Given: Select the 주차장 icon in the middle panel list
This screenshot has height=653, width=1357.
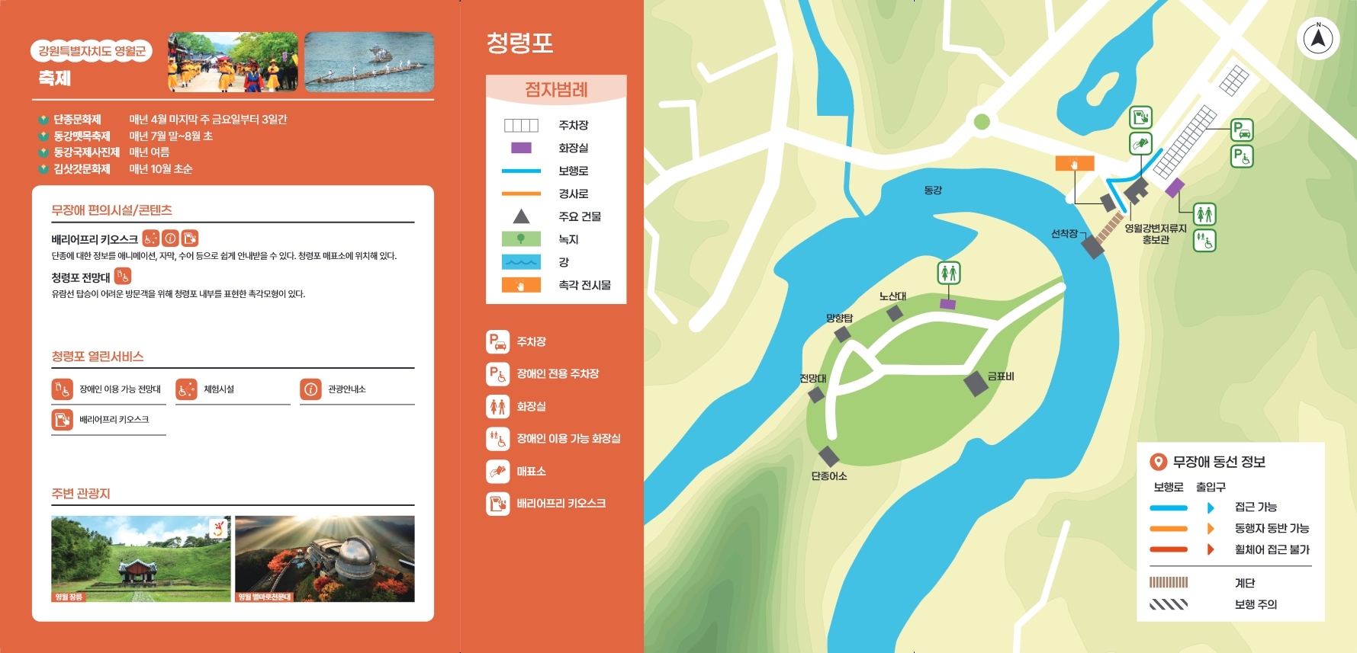Looking at the screenshot, I should click(x=498, y=341).
